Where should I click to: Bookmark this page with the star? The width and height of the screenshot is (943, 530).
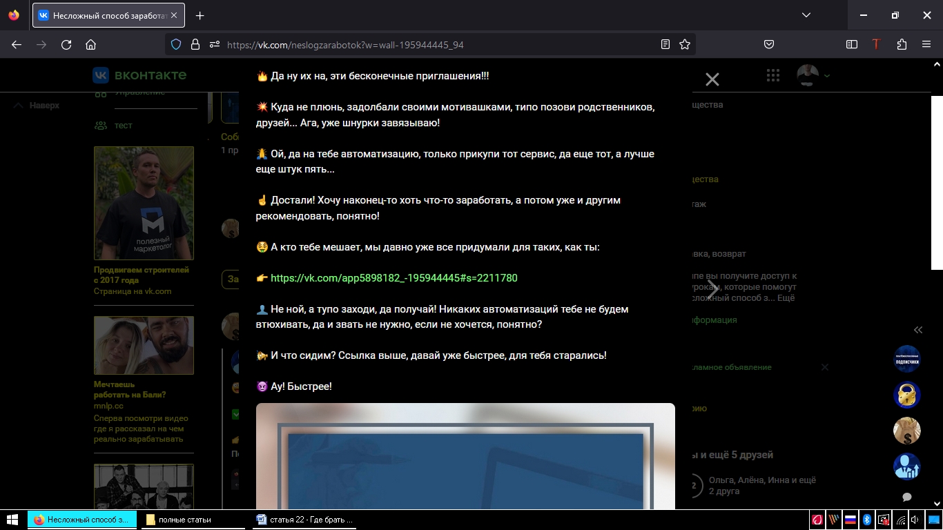tap(685, 44)
